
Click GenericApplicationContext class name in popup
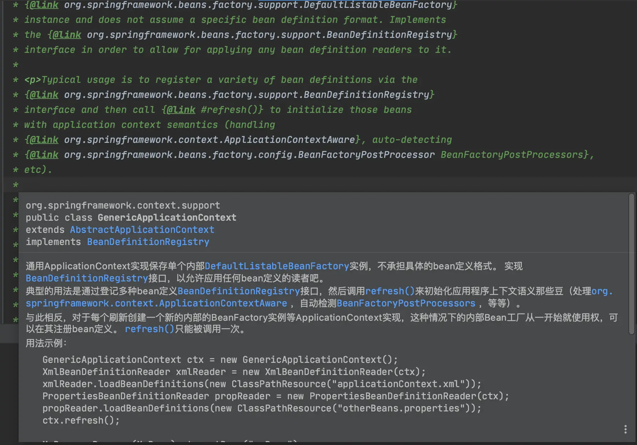167,217
